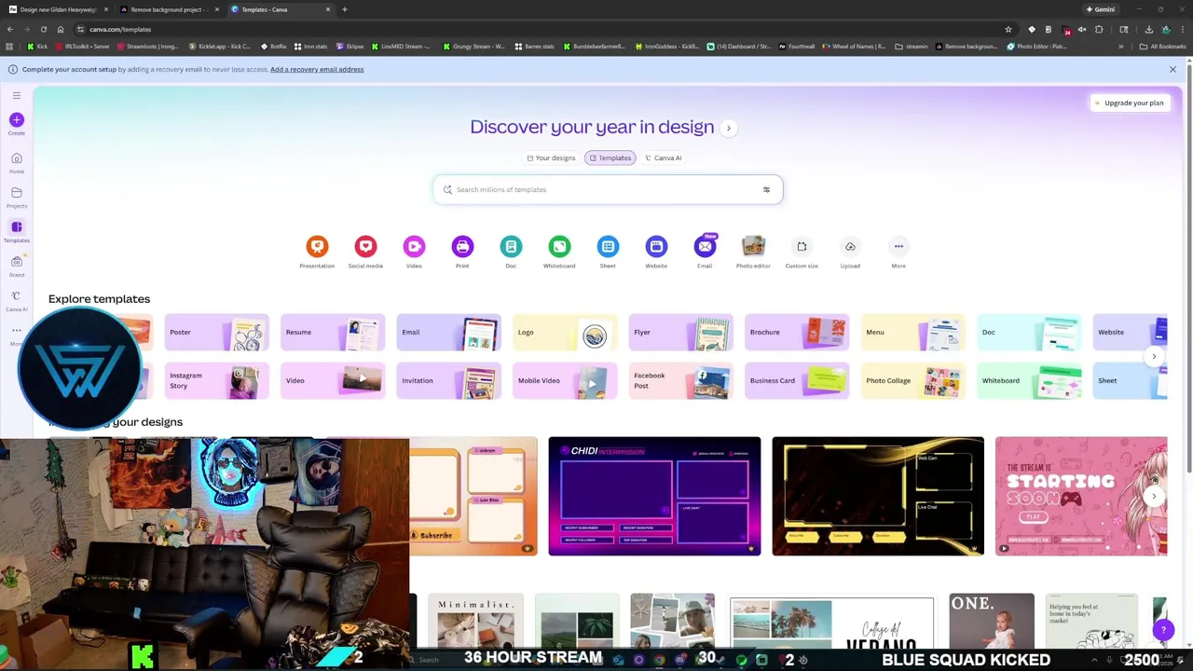Viewport: 1193px width, 671px height.
Task: Go to Home in sidebar
Action: pos(16,163)
